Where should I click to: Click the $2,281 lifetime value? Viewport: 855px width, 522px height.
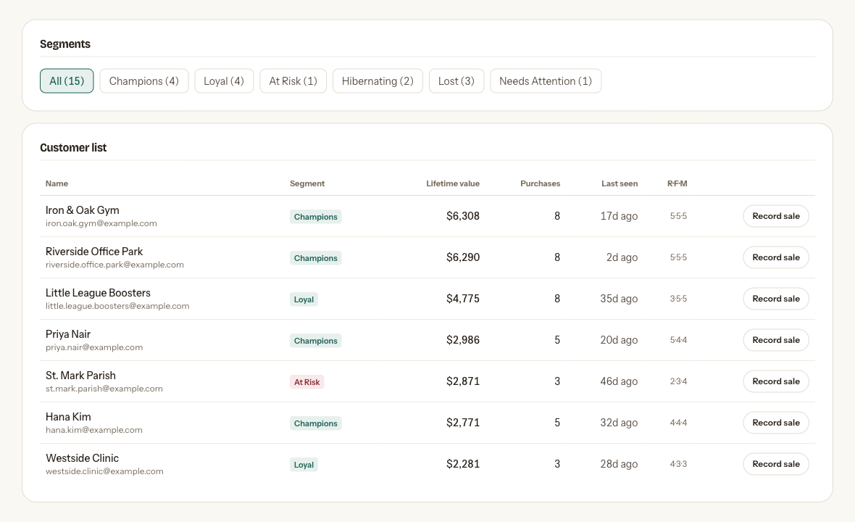pyautogui.click(x=463, y=464)
